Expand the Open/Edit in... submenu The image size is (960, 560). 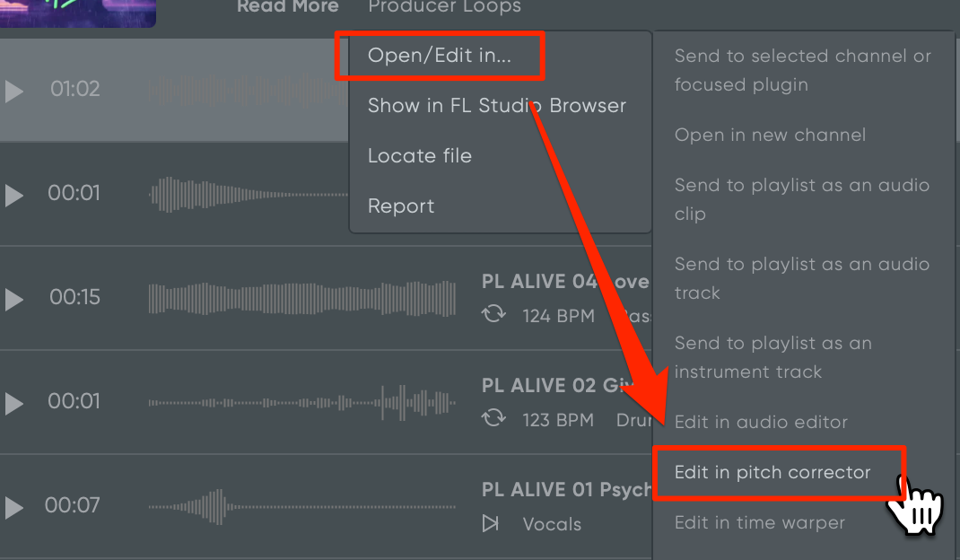[x=440, y=56]
